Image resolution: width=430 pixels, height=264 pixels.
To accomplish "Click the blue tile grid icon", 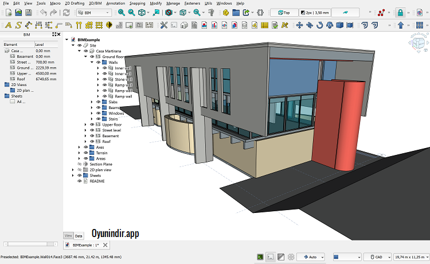I will 420,25.
